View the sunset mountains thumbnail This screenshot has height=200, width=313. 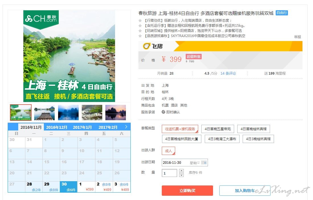(116, 113)
